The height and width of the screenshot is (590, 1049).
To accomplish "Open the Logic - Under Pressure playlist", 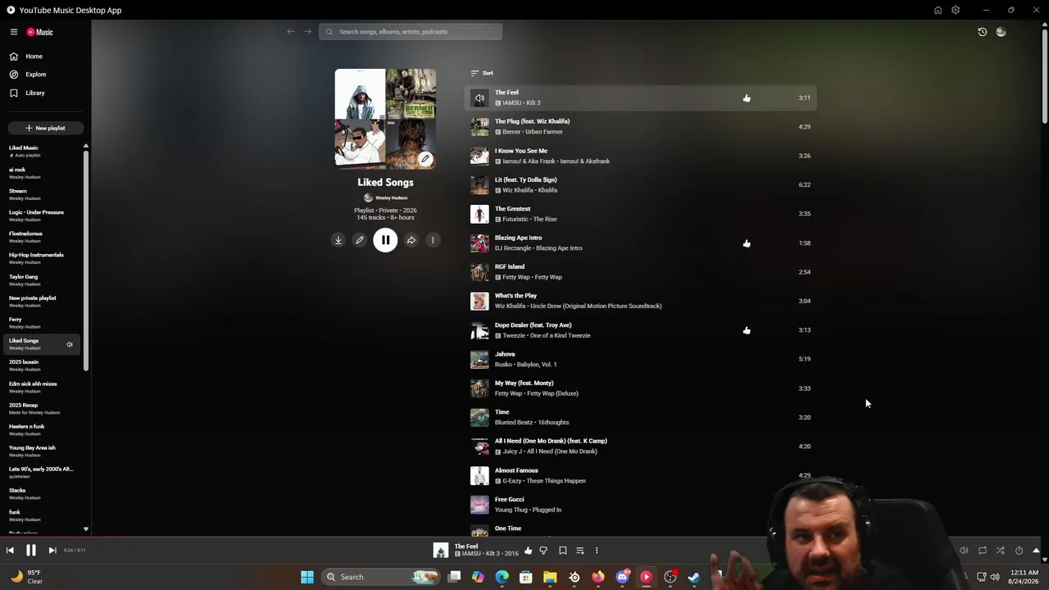I will click(x=41, y=216).
